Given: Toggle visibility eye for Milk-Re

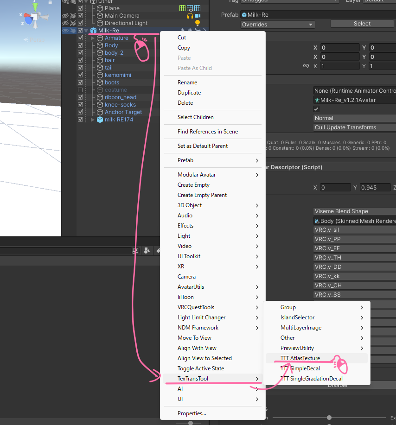Looking at the screenshot, I should pos(65,31).
